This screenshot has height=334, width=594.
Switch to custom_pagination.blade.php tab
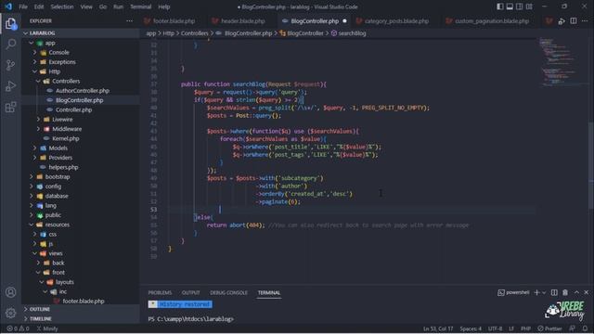point(488,20)
